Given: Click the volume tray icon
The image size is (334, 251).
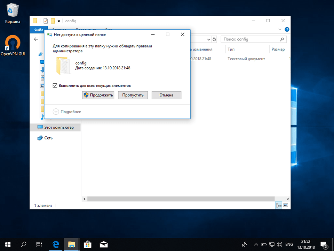Looking at the screenshot, I should (279, 244).
